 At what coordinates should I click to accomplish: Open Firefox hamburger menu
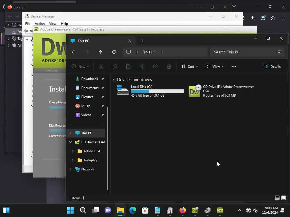[283, 18]
